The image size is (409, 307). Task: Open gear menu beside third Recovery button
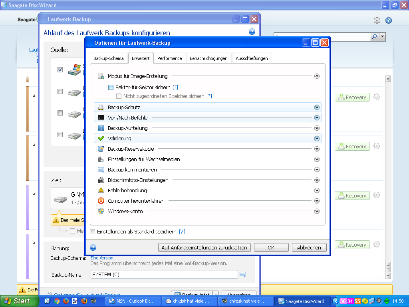[377, 195]
